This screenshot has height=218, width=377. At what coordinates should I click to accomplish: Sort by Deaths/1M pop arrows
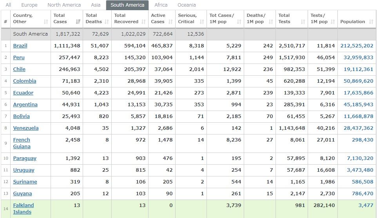pyautogui.click(x=270, y=22)
